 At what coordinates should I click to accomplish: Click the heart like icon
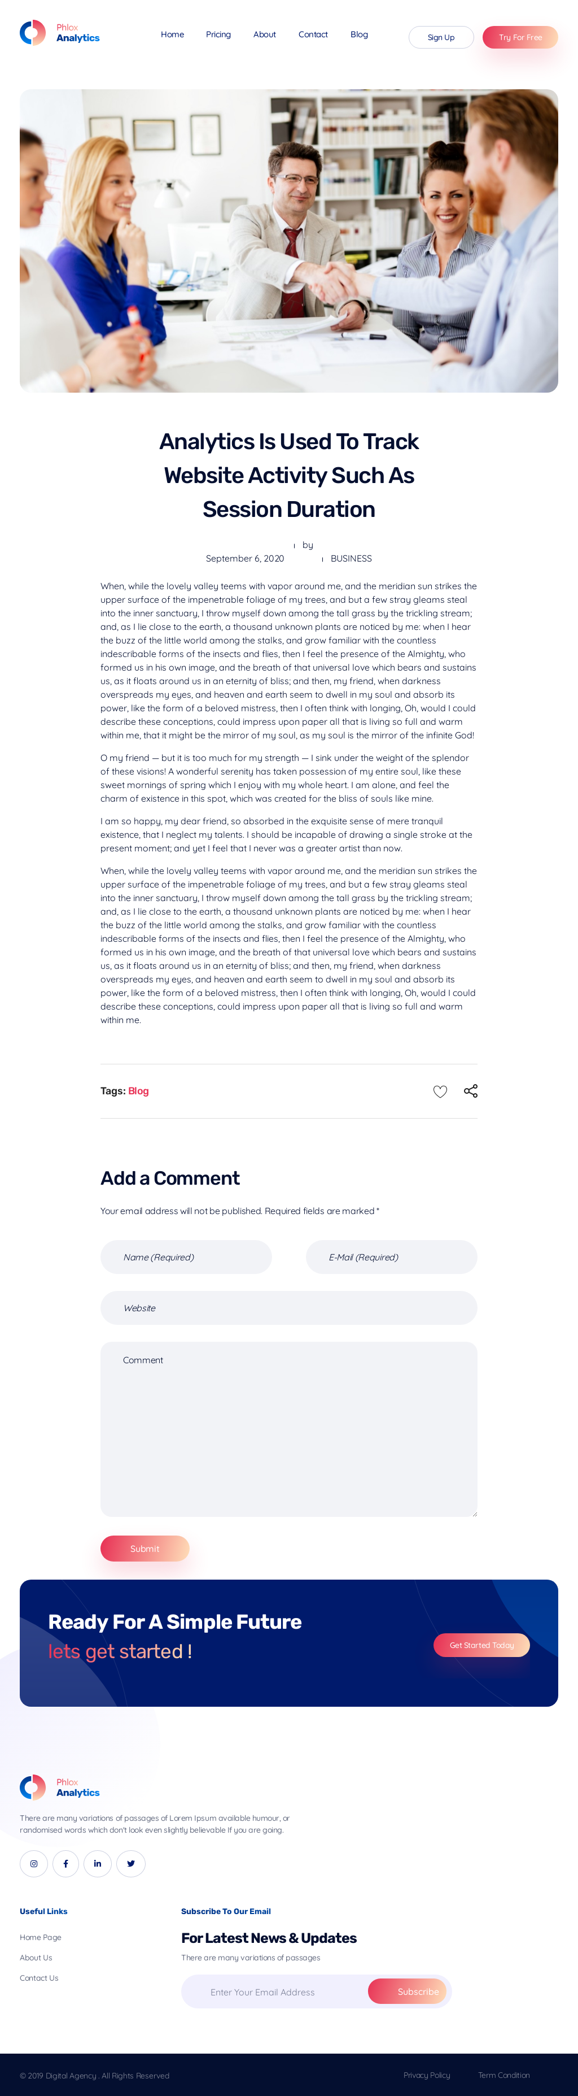click(x=440, y=1091)
